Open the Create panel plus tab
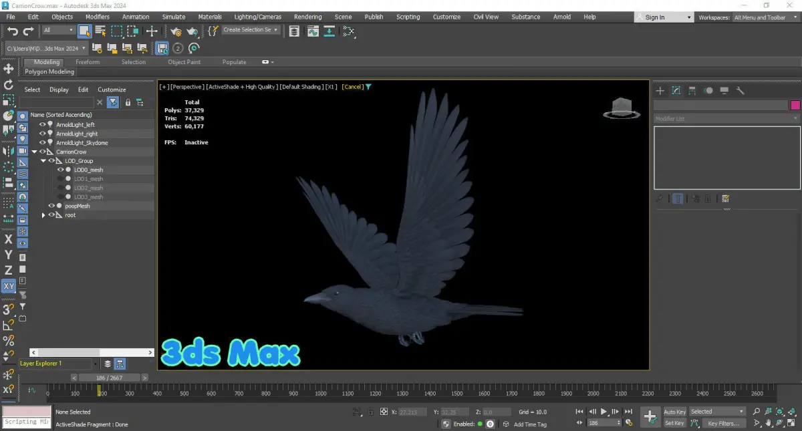The height and width of the screenshot is (431, 802). pyautogui.click(x=660, y=90)
